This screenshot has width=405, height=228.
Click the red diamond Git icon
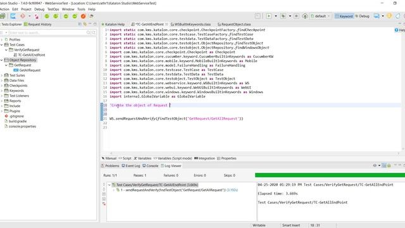coord(23,16)
